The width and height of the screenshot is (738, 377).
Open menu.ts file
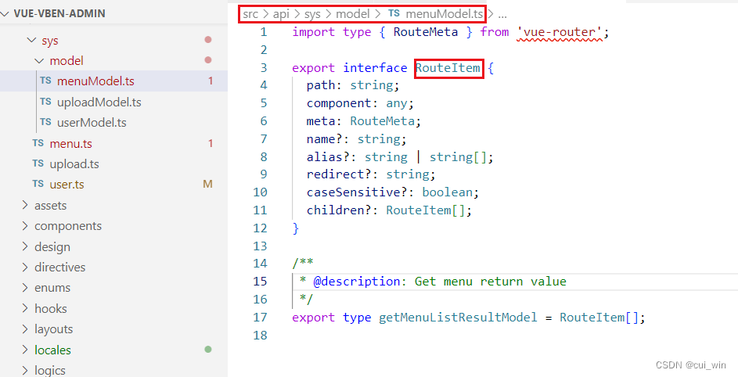tap(71, 143)
